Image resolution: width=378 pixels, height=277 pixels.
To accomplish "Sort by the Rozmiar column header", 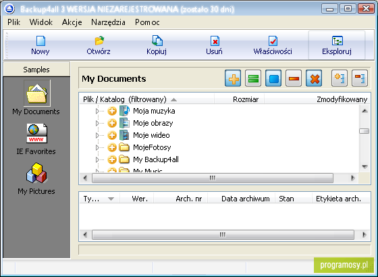I will pyautogui.click(x=240, y=99).
